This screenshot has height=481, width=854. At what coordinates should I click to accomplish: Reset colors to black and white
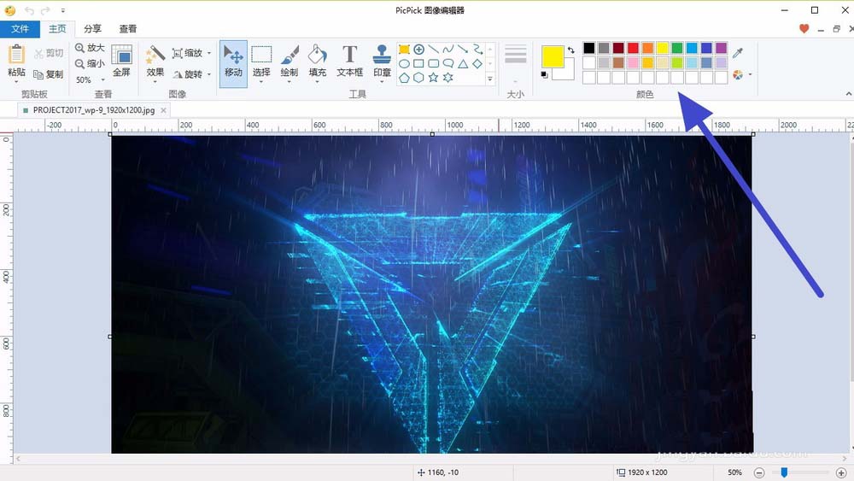545,74
